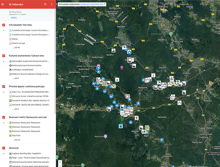Show more via '... Još 99'
Viewport: 220px width, 167px height.
(16, 47)
